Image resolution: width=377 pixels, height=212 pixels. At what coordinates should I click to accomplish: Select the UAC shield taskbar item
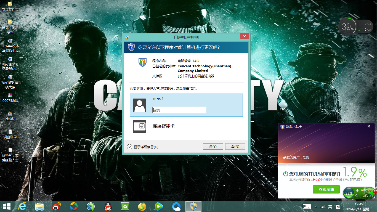[193, 206]
